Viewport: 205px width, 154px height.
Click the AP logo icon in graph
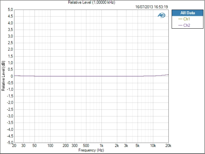tap(161, 15)
